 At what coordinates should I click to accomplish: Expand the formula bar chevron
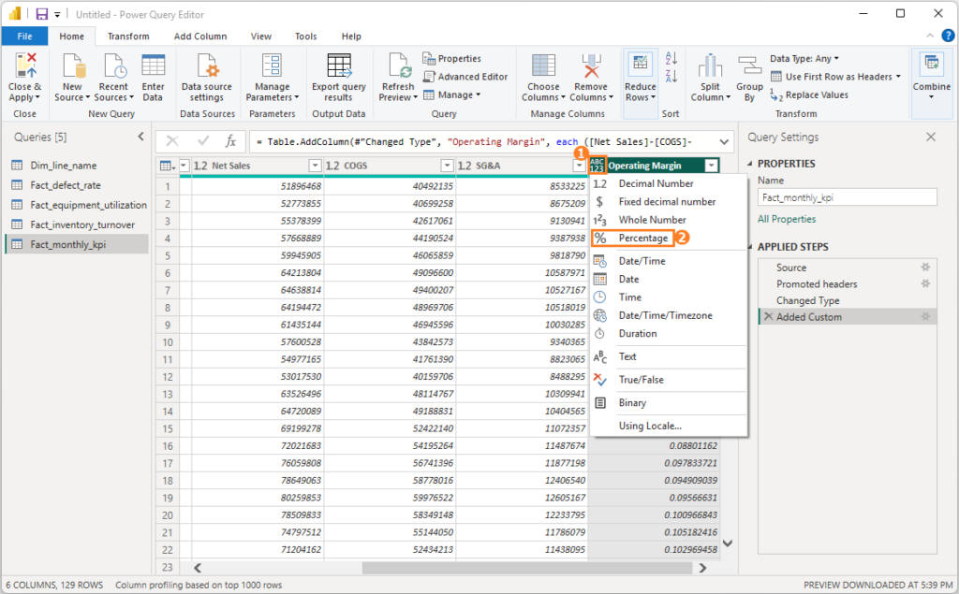724,142
